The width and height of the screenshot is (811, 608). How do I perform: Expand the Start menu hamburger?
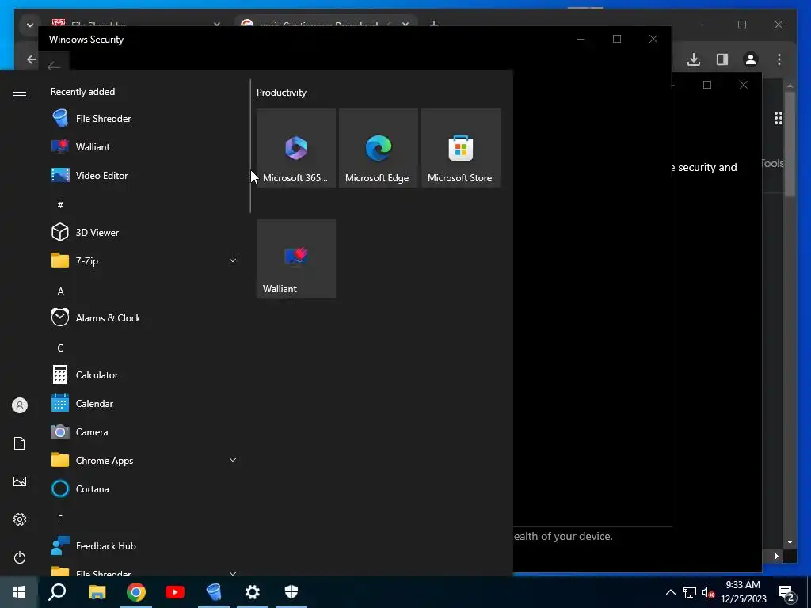tap(20, 92)
